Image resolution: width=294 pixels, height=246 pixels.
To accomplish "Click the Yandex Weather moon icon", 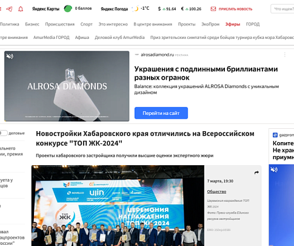I will tap(136, 9).
